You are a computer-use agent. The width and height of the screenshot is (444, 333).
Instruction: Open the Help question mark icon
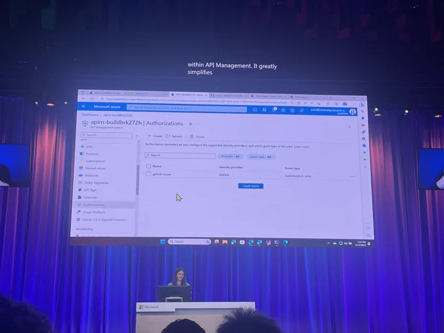[x=293, y=110]
